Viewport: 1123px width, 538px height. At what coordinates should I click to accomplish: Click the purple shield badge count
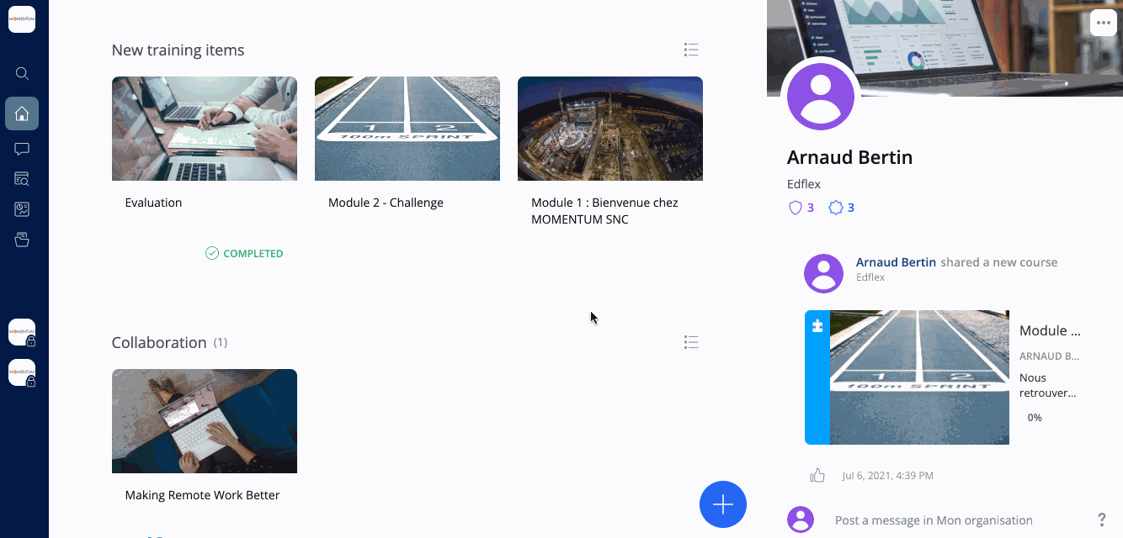point(801,208)
